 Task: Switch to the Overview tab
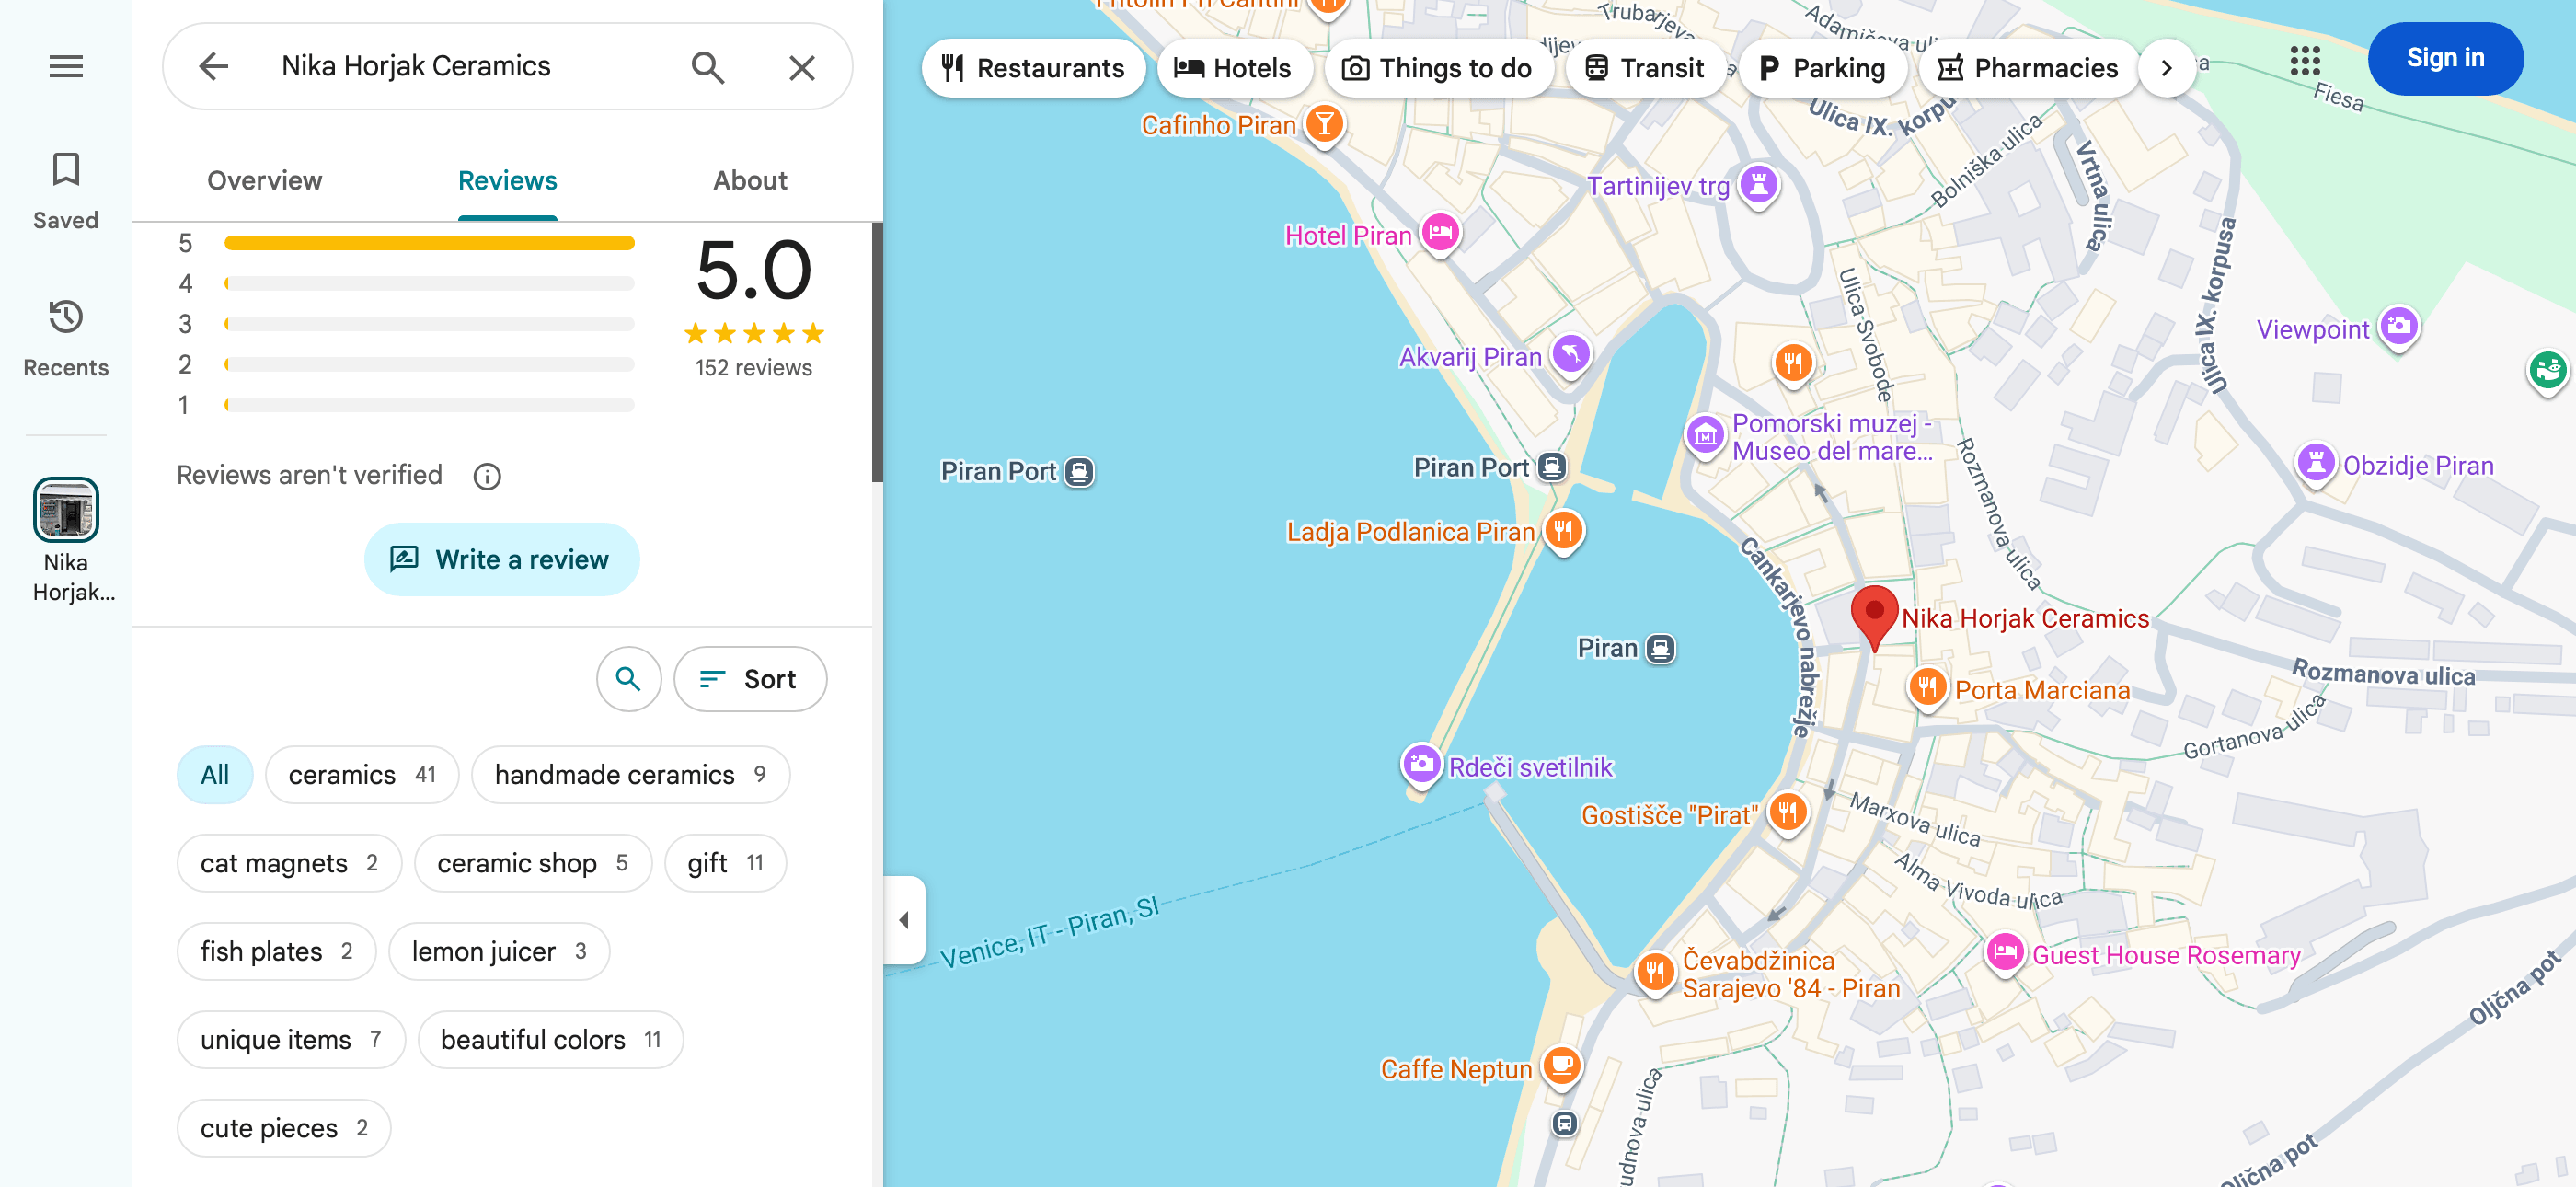pos(264,181)
